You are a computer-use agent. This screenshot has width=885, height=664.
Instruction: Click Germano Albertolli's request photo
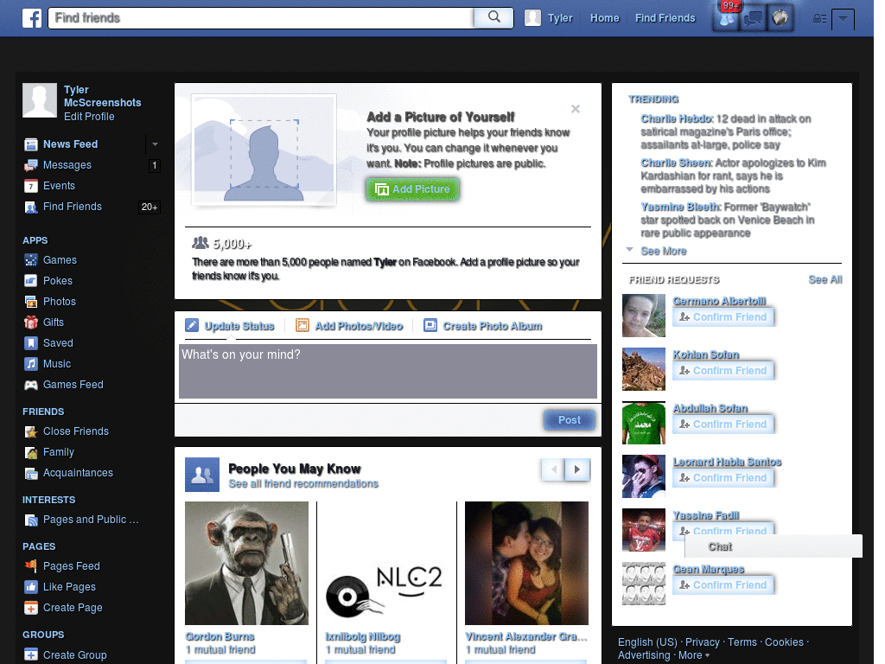tap(643, 316)
